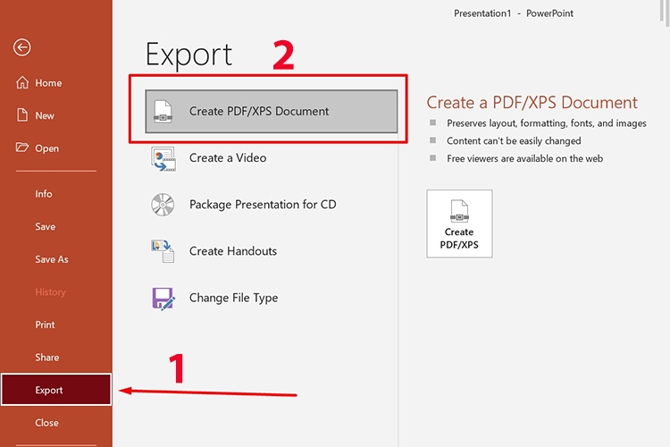Screen dimensions: 670x447
Task: Click the Home house icon
Action: (x=22, y=82)
